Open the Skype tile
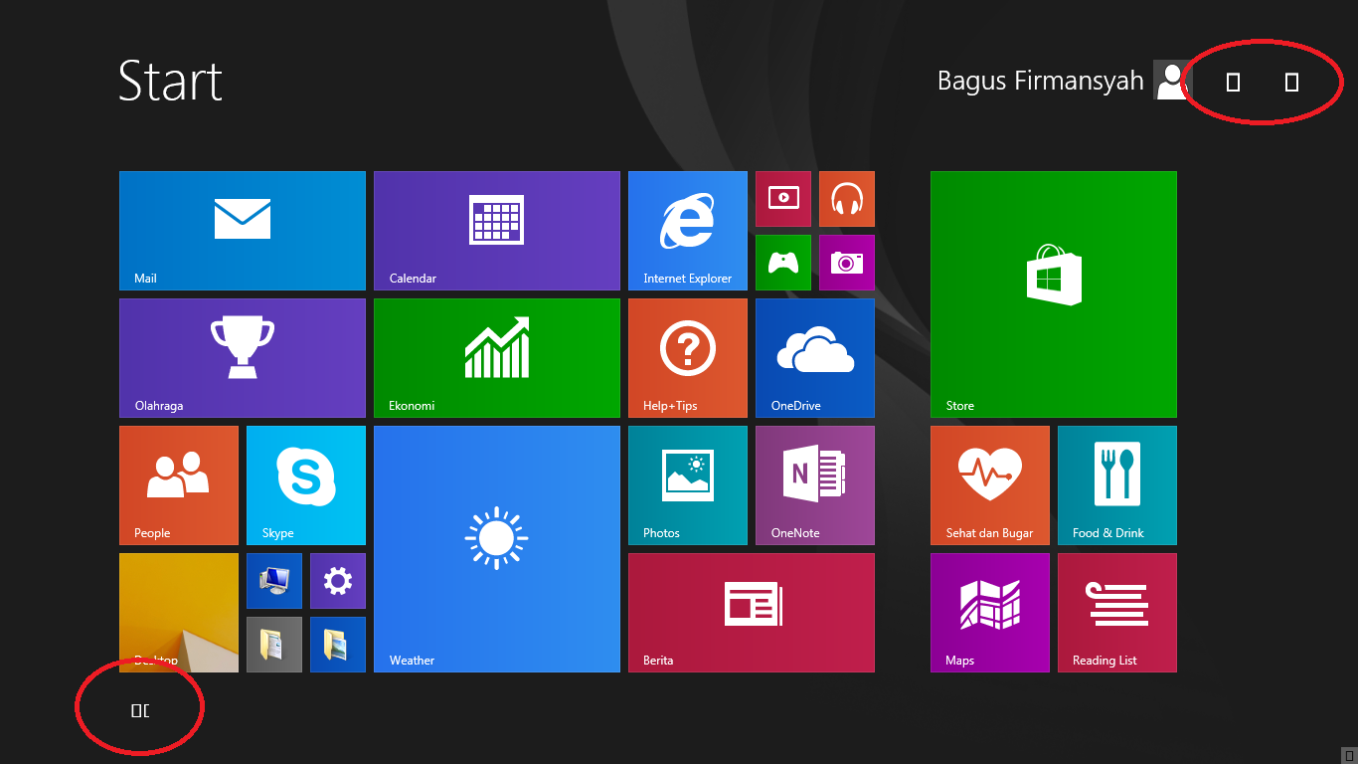1358x764 pixels. (x=305, y=485)
